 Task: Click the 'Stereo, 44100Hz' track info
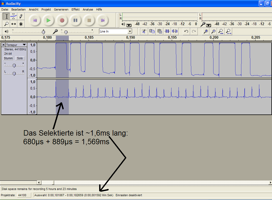[x=15, y=50]
